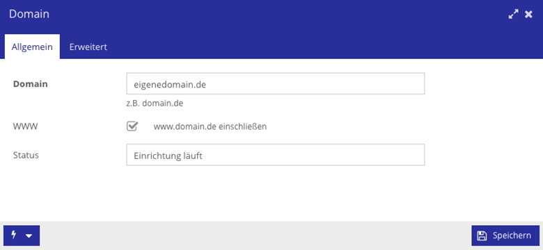Open the Erweitert tab
The image size is (543, 250).
pyautogui.click(x=88, y=47)
